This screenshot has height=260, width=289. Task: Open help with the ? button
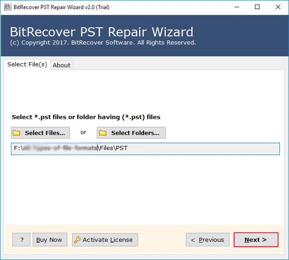21,240
